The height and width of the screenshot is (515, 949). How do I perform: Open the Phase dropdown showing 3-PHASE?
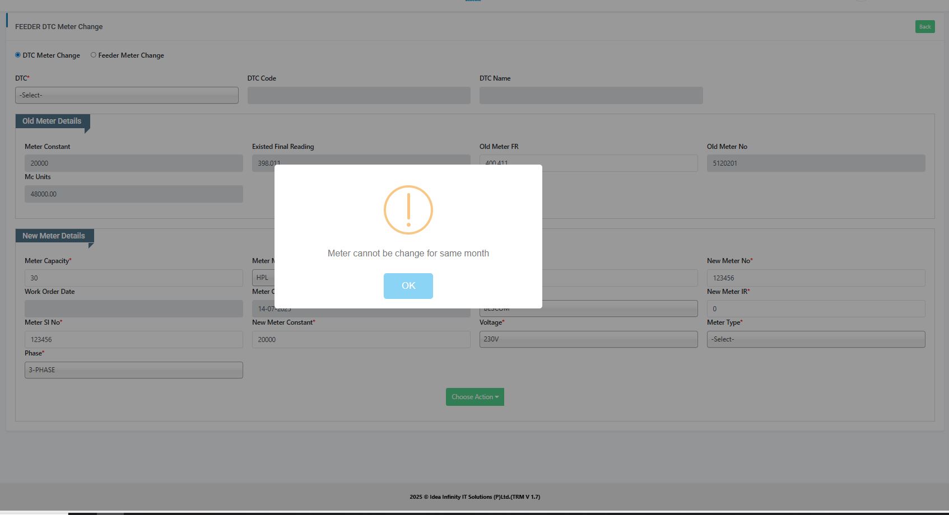pos(134,370)
